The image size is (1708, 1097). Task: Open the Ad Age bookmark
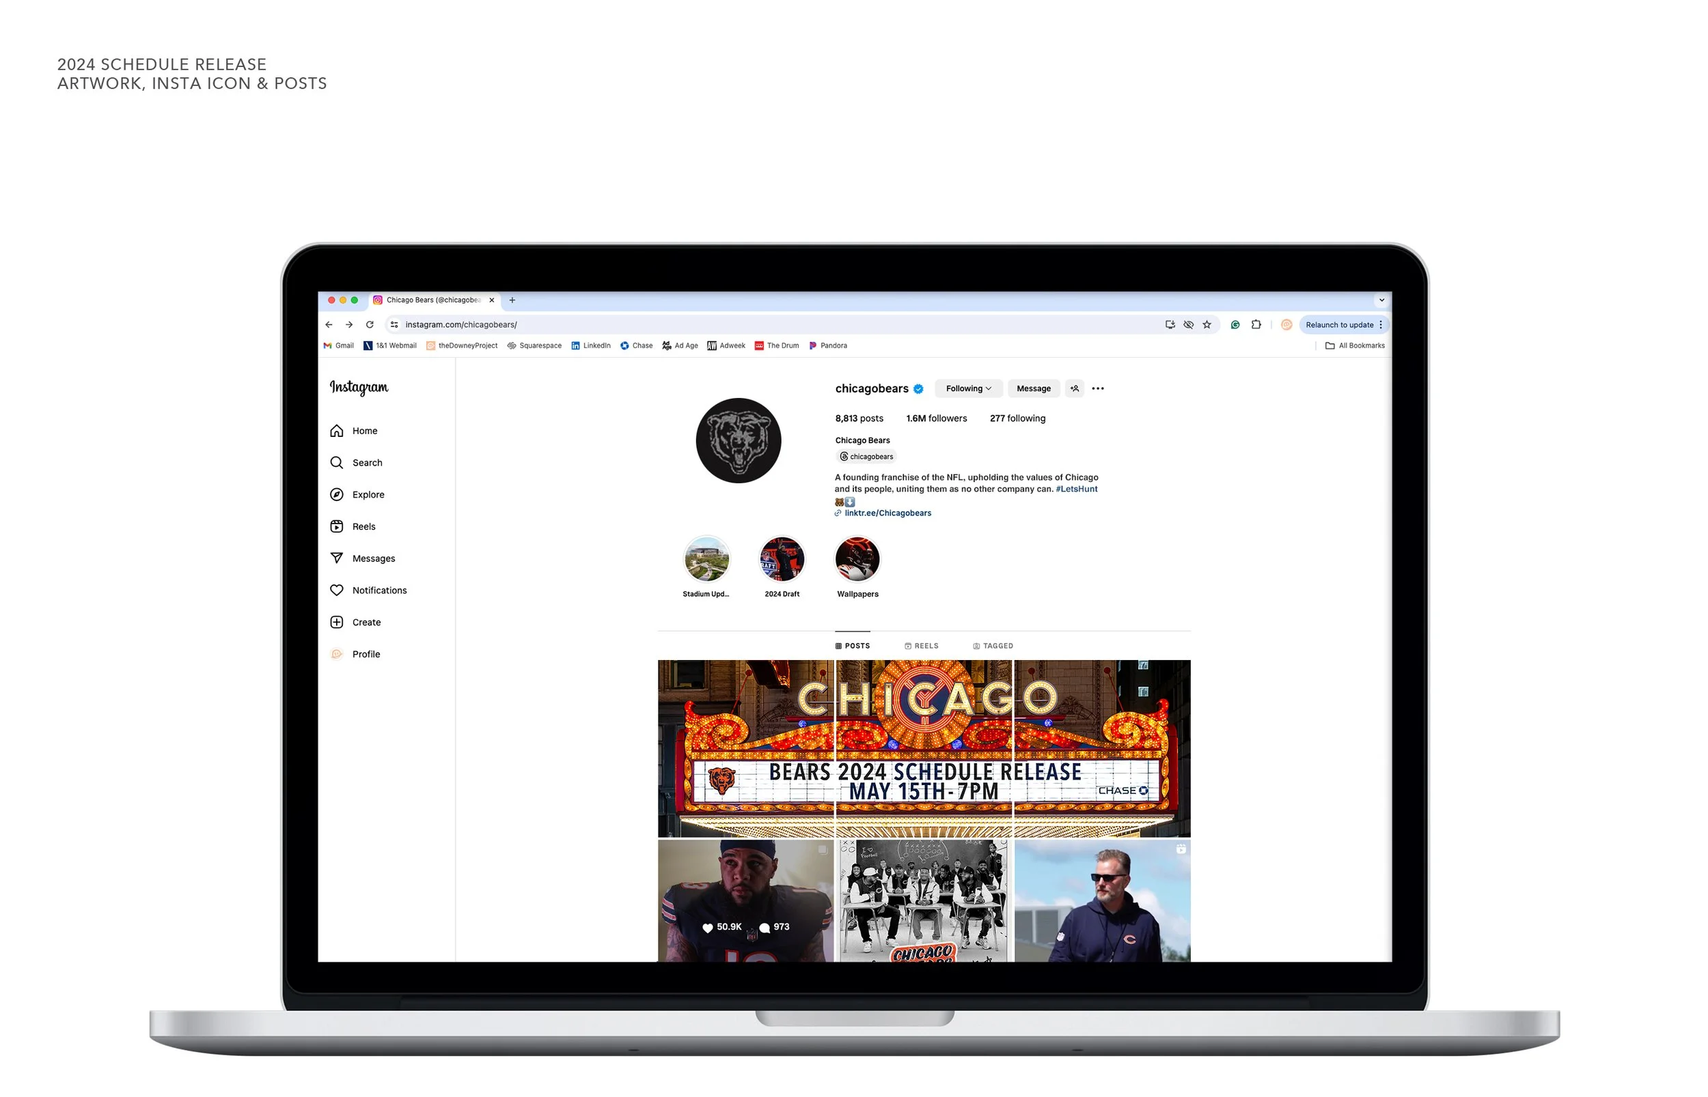pos(680,345)
